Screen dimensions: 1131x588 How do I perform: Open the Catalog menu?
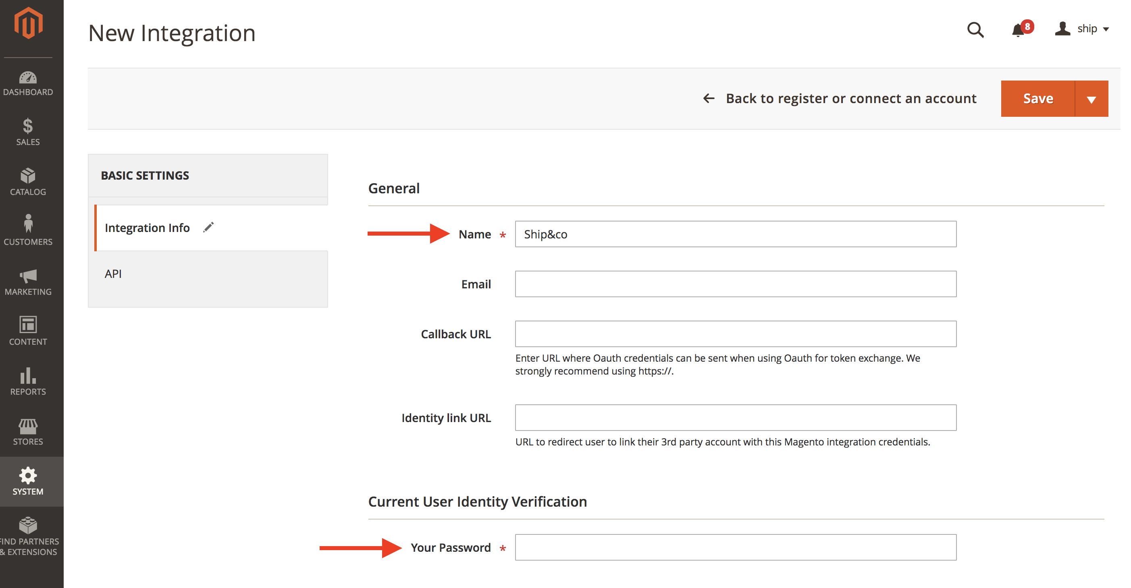(x=28, y=182)
